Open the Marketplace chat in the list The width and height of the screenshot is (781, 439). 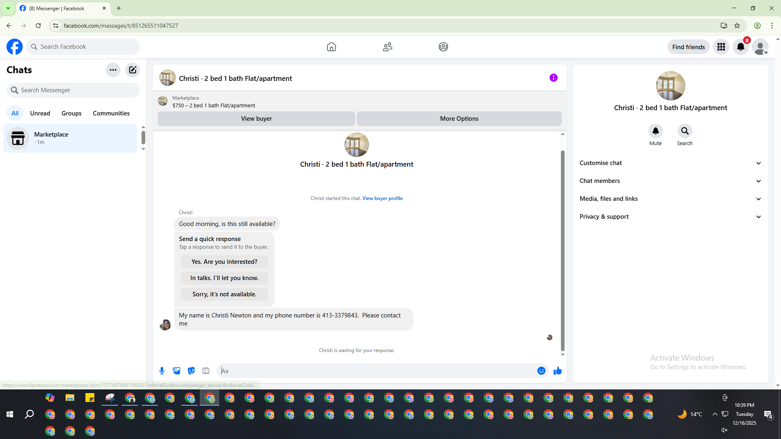click(70, 138)
